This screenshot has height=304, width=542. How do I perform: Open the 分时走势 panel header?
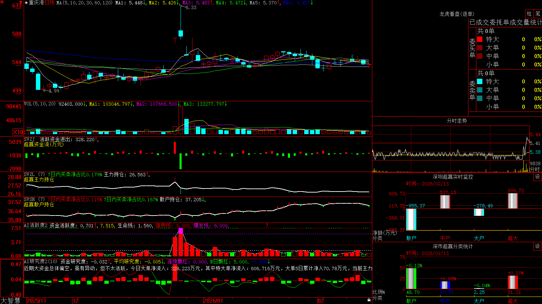click(x=457, y=121)
